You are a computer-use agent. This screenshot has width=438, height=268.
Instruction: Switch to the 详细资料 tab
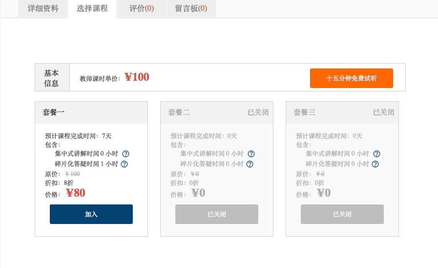43,9
